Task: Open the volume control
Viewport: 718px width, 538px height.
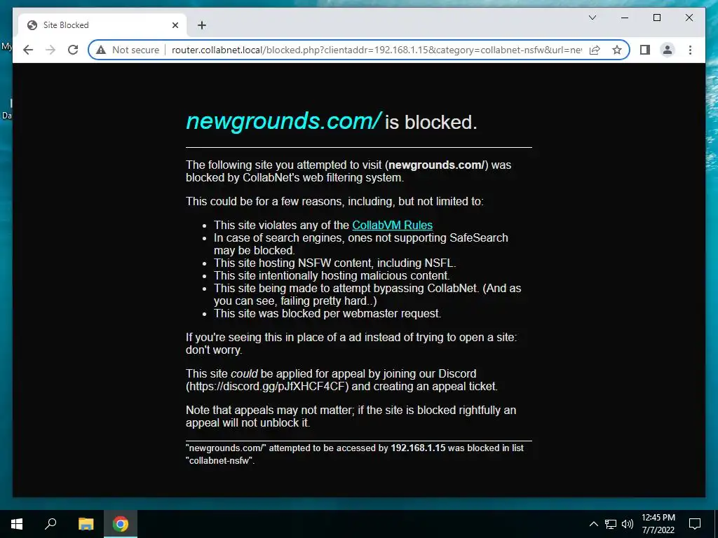Action: point(628,524)
